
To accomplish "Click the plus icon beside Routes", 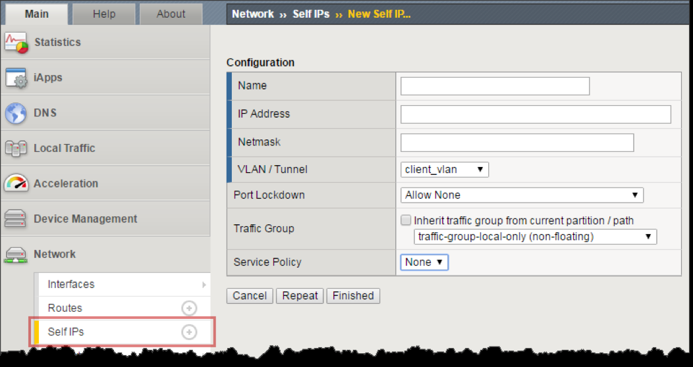I will click(189, 308).
